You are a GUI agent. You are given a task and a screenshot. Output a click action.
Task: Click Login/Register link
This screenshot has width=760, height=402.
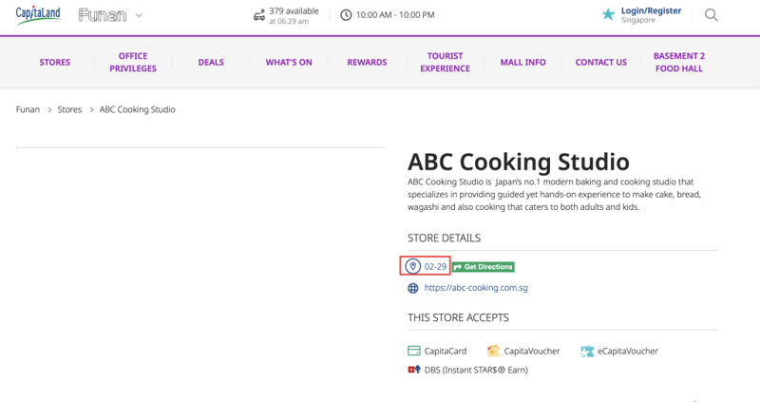coord(651,10)
